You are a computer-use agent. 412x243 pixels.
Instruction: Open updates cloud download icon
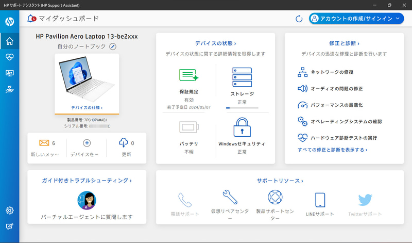click(124, 143)
